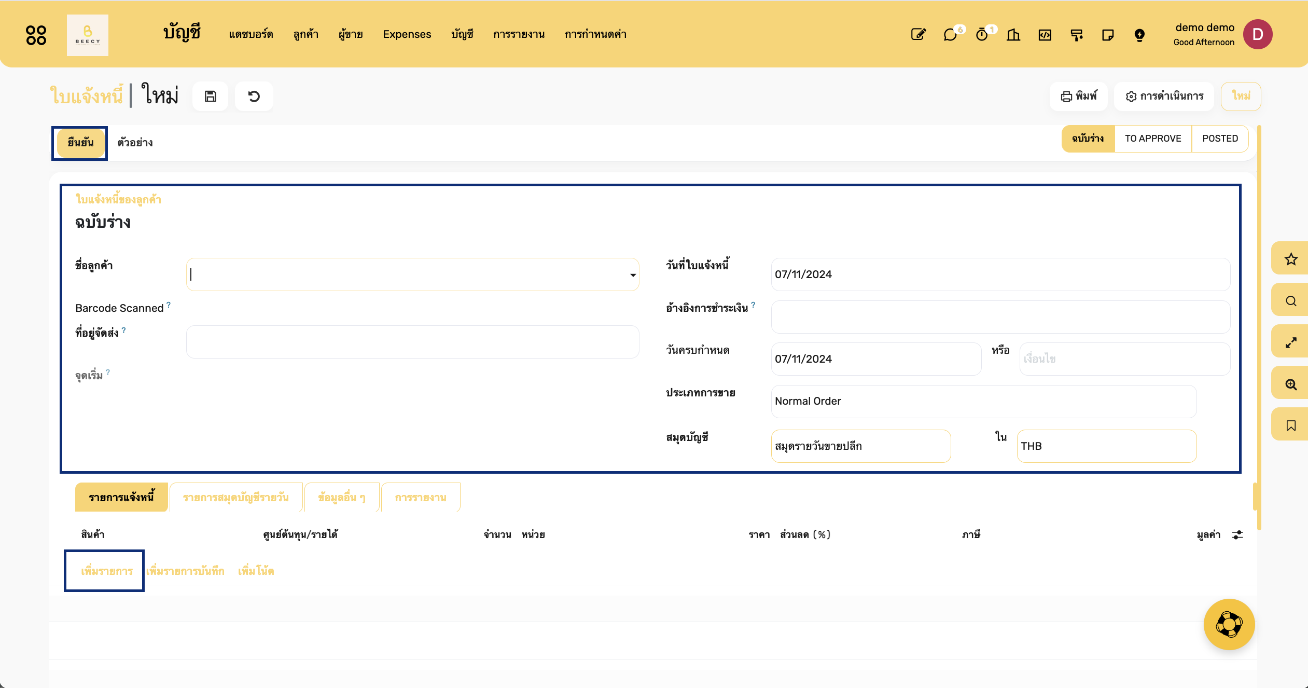Open the user avatar D menu
Screen dimensions: 1308x688
click(1257, 34)
